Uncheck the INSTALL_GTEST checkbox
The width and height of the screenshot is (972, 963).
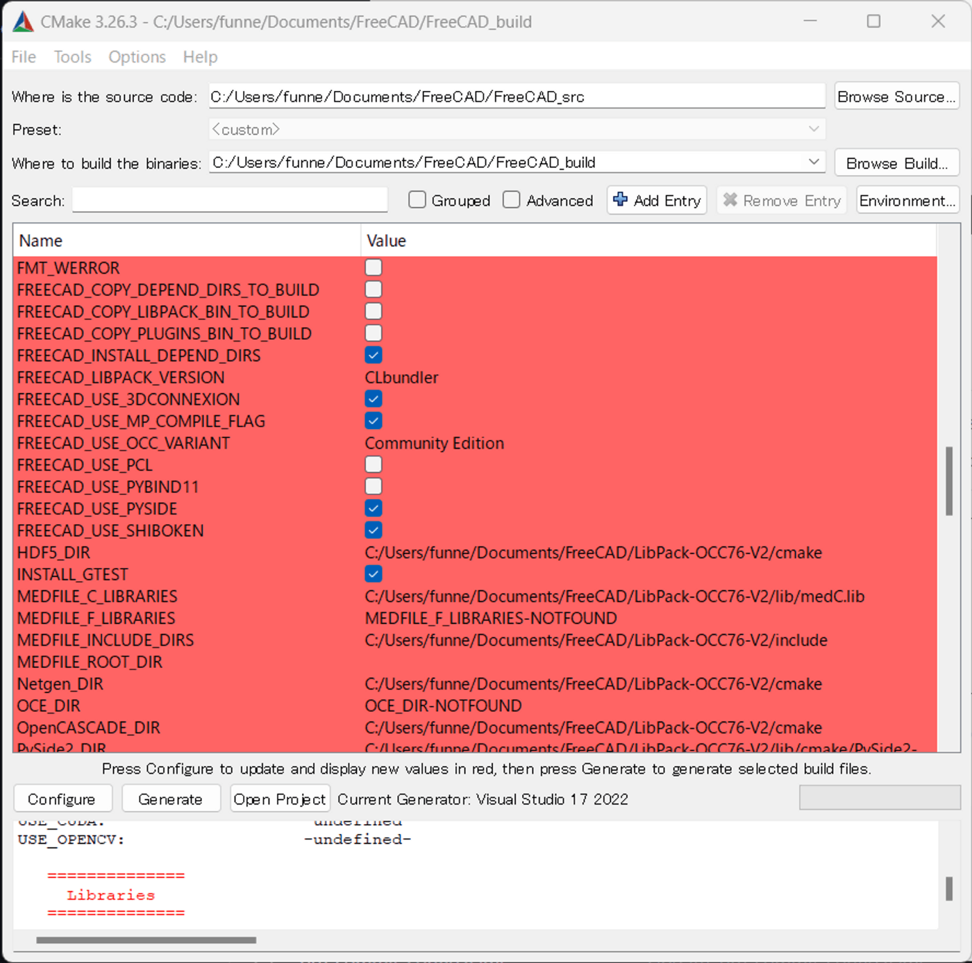(x=374, y=574)
